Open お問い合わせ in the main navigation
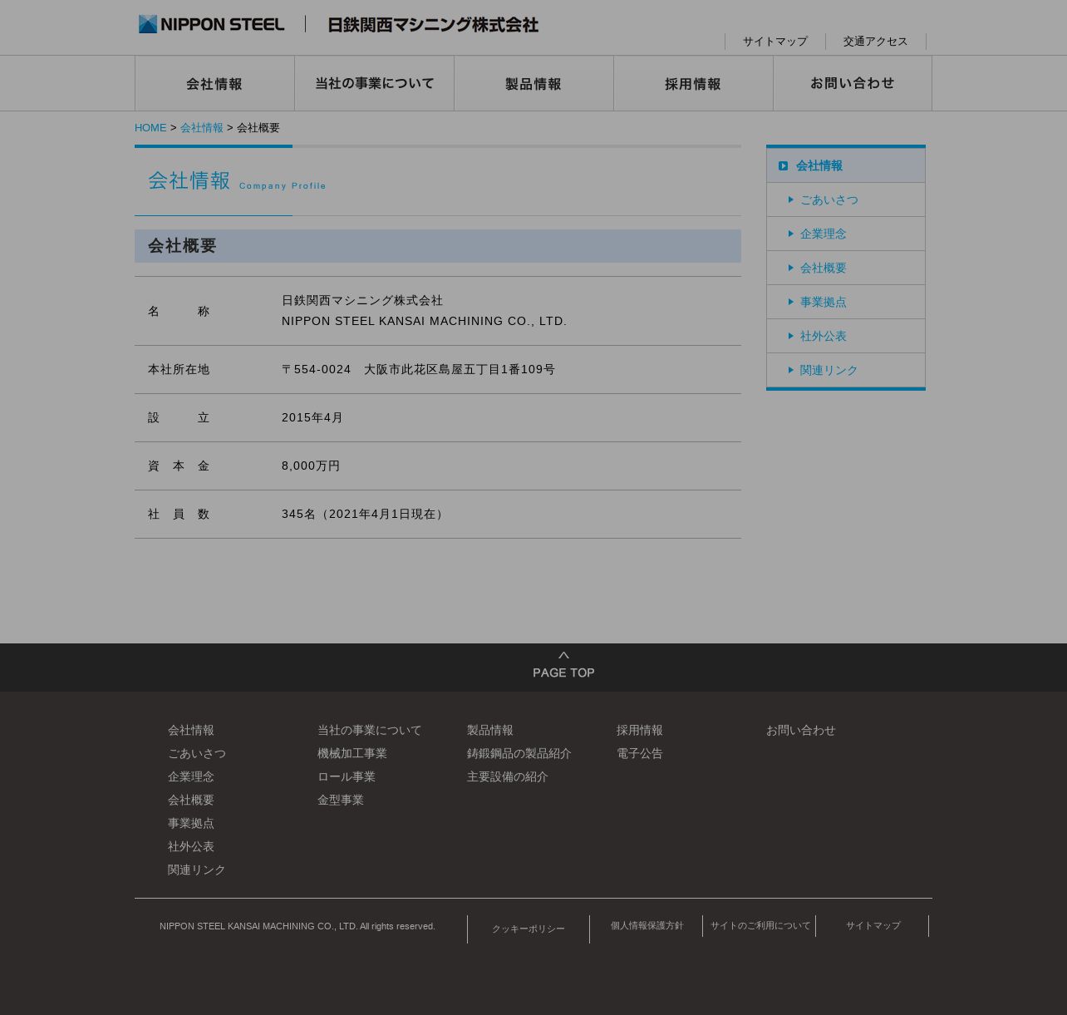The image size is (1067, 1015). (x=853, y=83)
